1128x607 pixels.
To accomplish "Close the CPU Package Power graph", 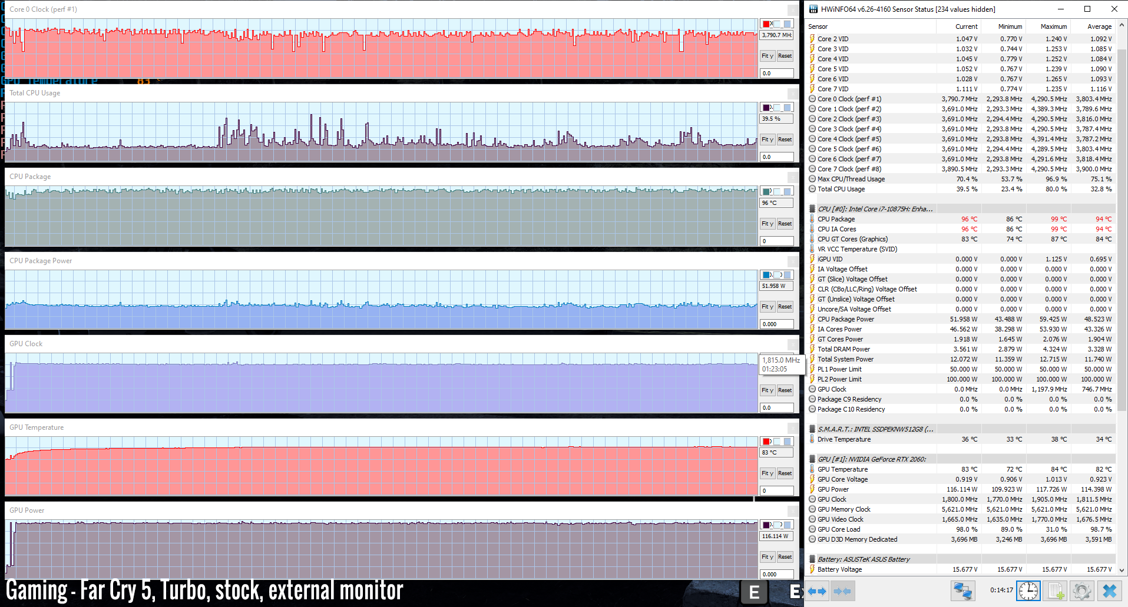I will point(793,261).
